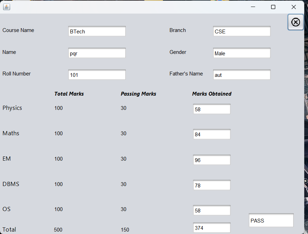Click inside the Course Name field
The height and width of the screenshot is (234, 308).
97,31
